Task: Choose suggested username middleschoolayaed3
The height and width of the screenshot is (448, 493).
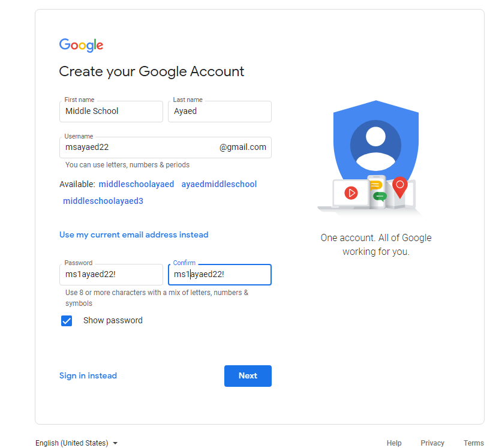Action: coord(103,201)
